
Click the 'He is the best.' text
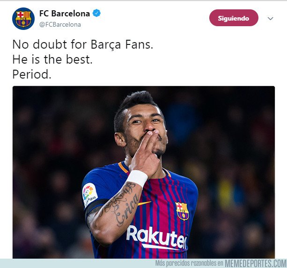[x=52, y=59]
